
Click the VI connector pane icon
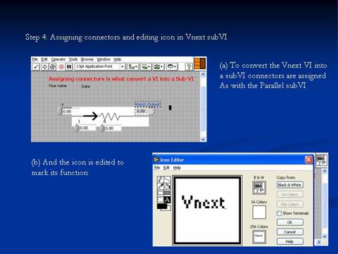pyautogui.click(x=200, y=64)
